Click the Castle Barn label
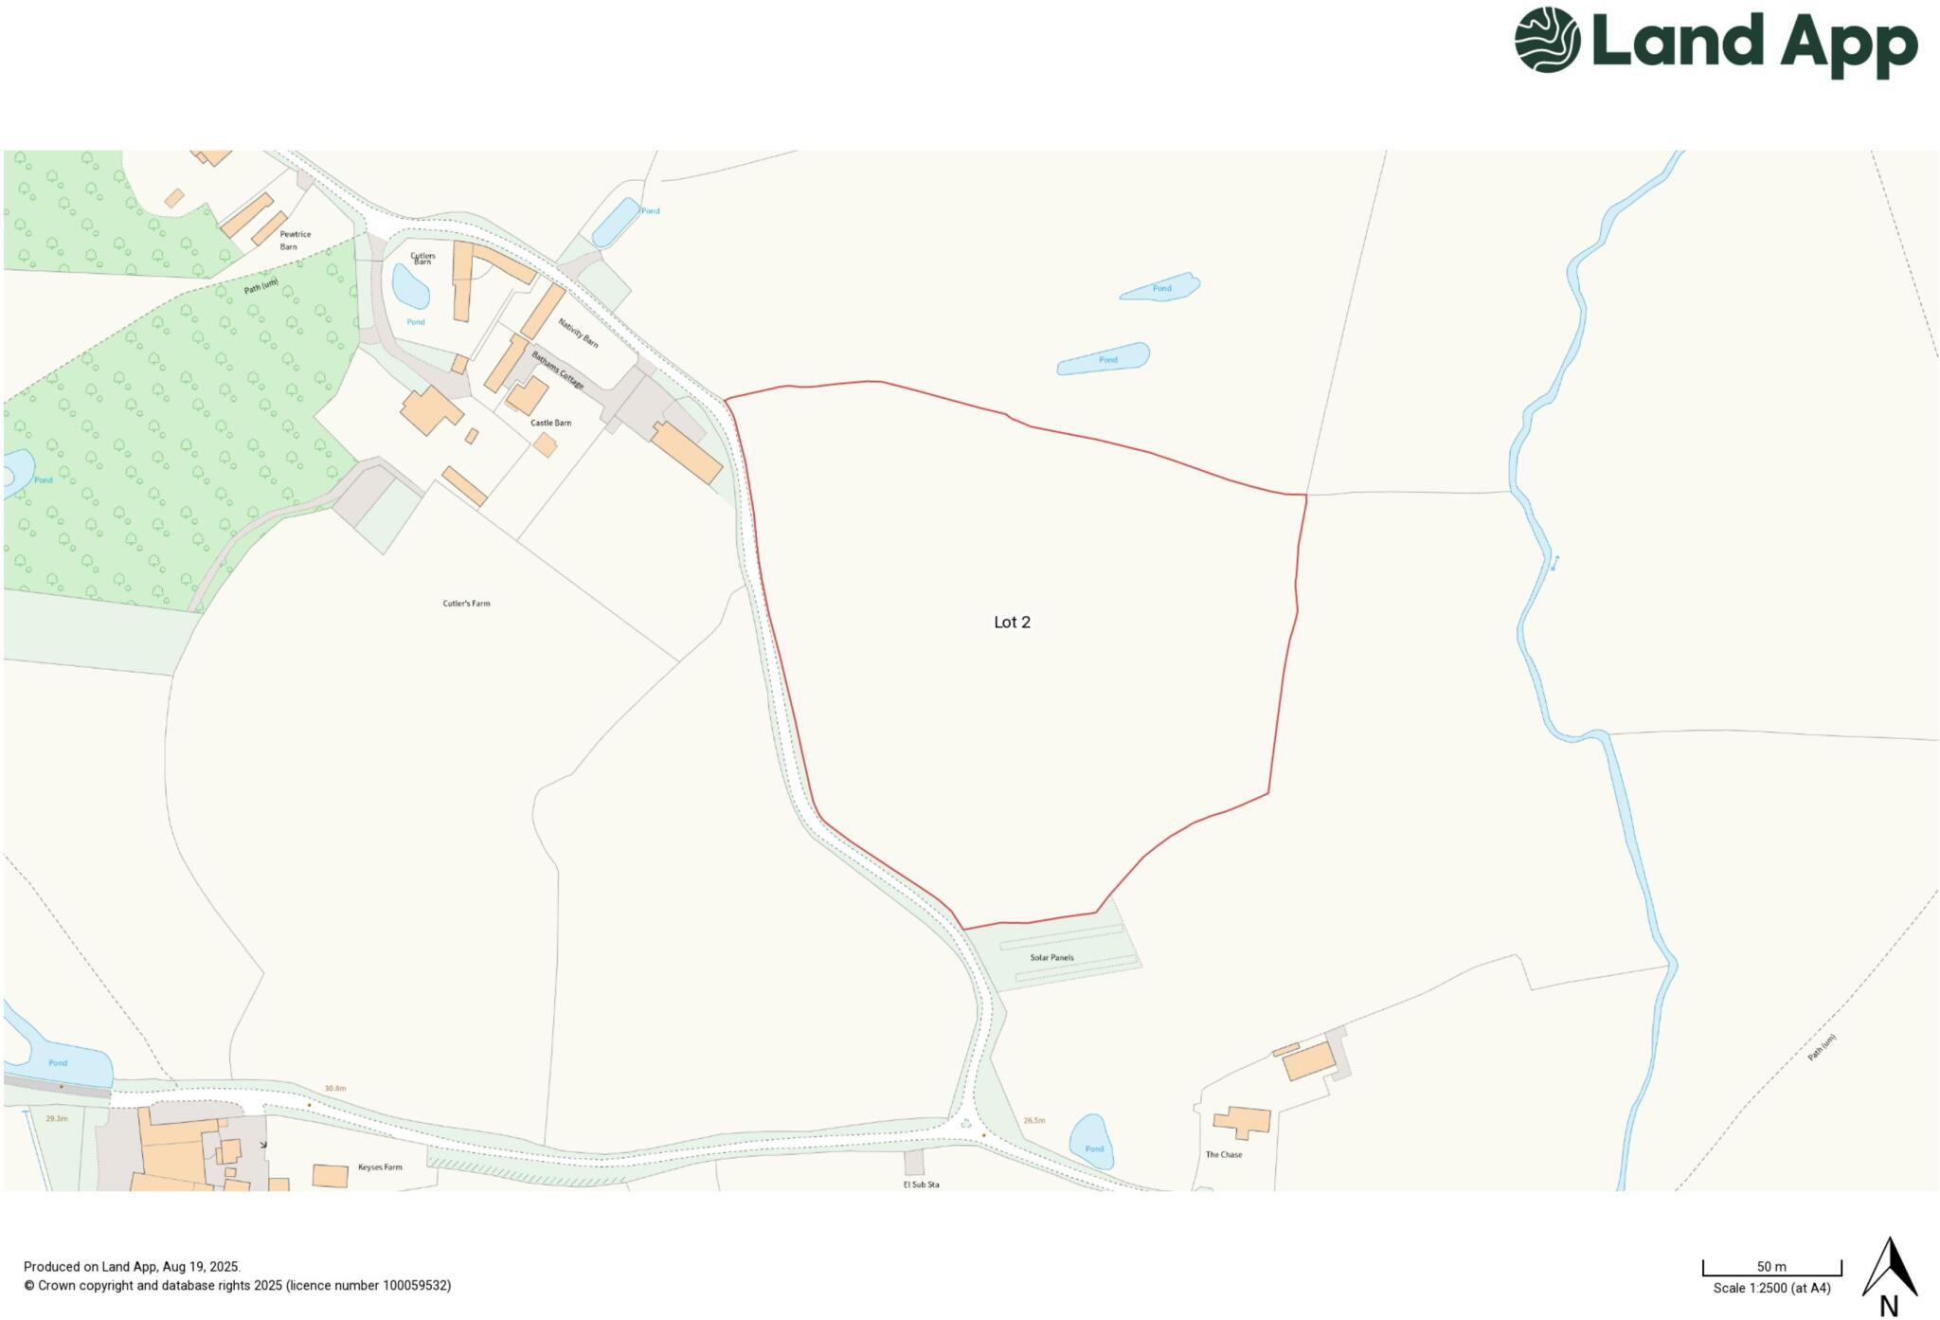This screenshot has width=1940, height=1320. click(x=550, y=423)
